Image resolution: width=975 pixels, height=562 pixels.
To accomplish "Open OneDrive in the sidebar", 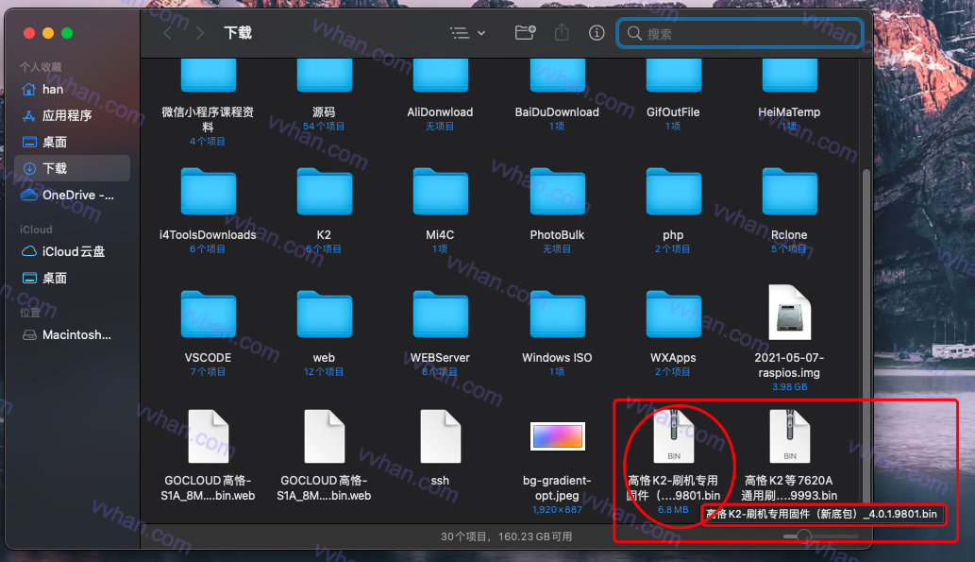I will [72, 195].
